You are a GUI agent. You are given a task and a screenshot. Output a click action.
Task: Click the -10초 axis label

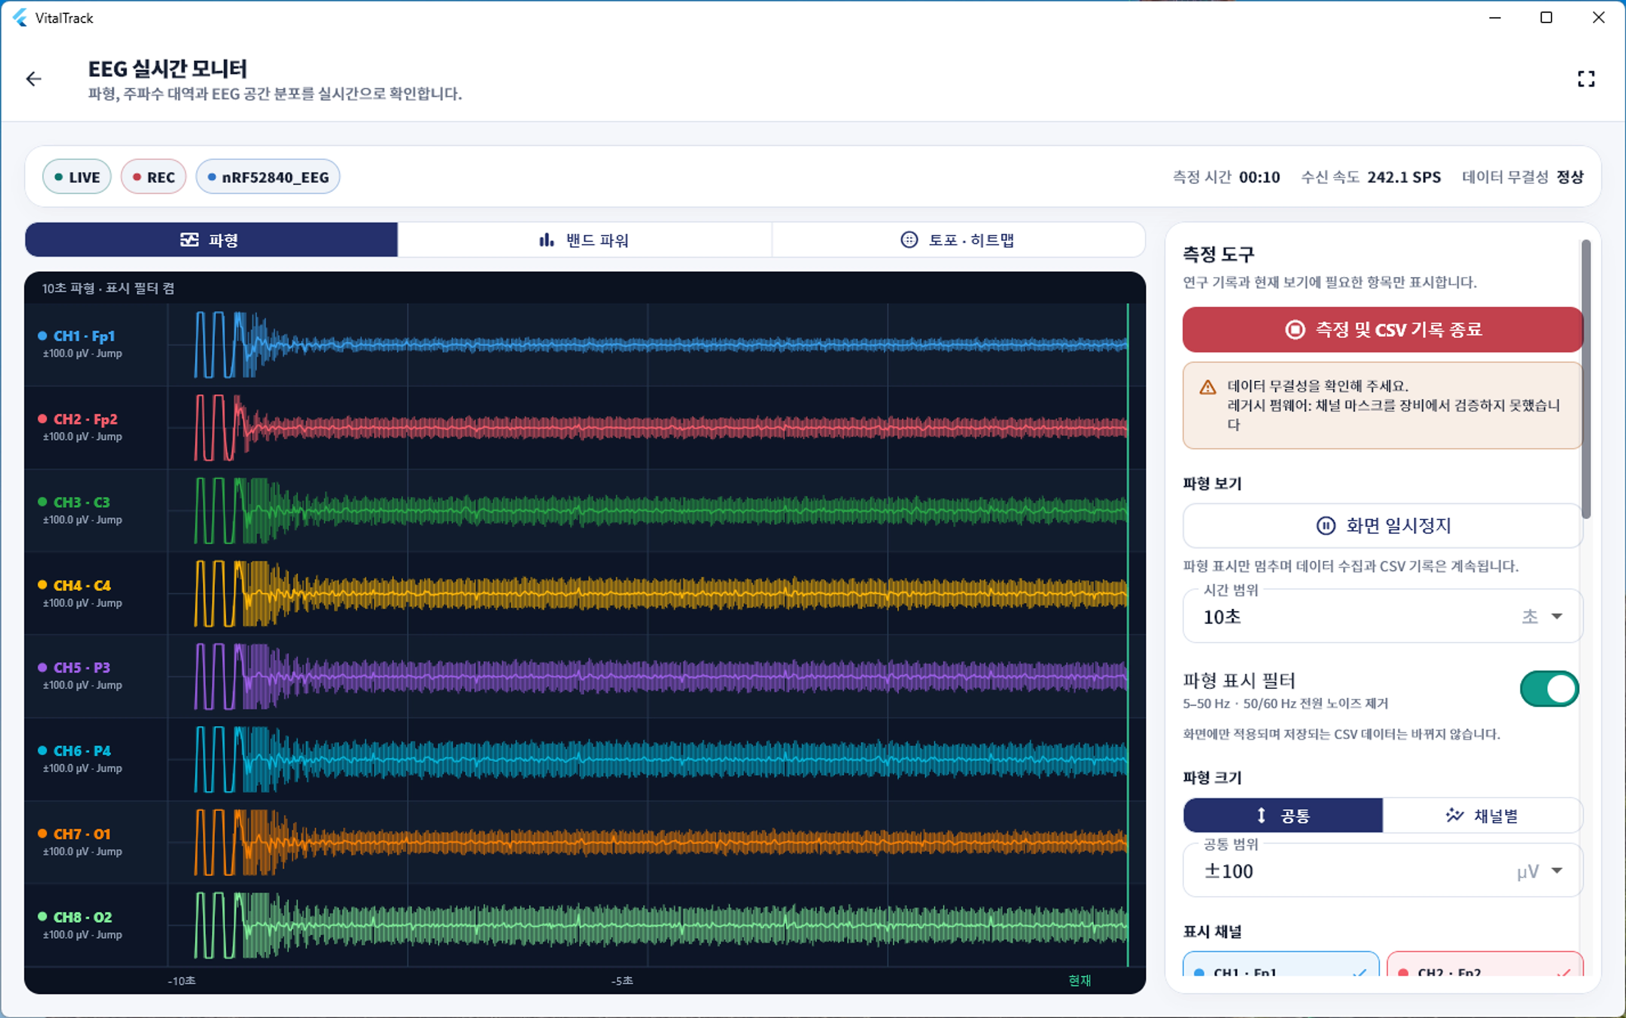click(x=182, y=981)
